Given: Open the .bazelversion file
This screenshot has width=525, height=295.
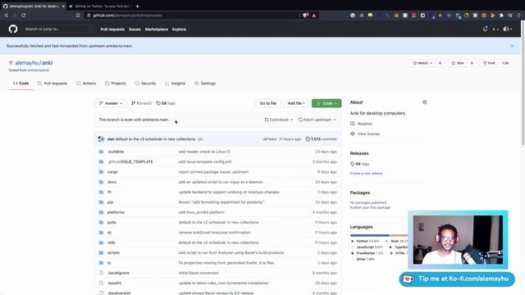Looking at the screenshot, I should pos(119,293).
